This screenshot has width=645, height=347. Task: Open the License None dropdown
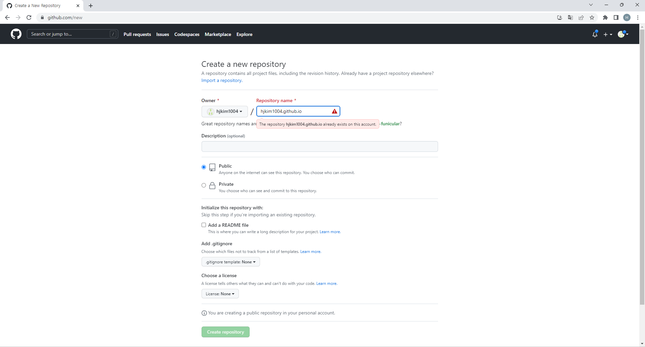pos(220,294)
